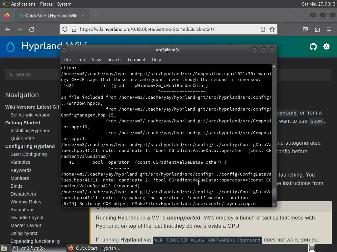This screenshot has width=337, height=252.
Task: Select the Quick Start | Hyprland Wiki tab
Action: [x=51, y=16]
